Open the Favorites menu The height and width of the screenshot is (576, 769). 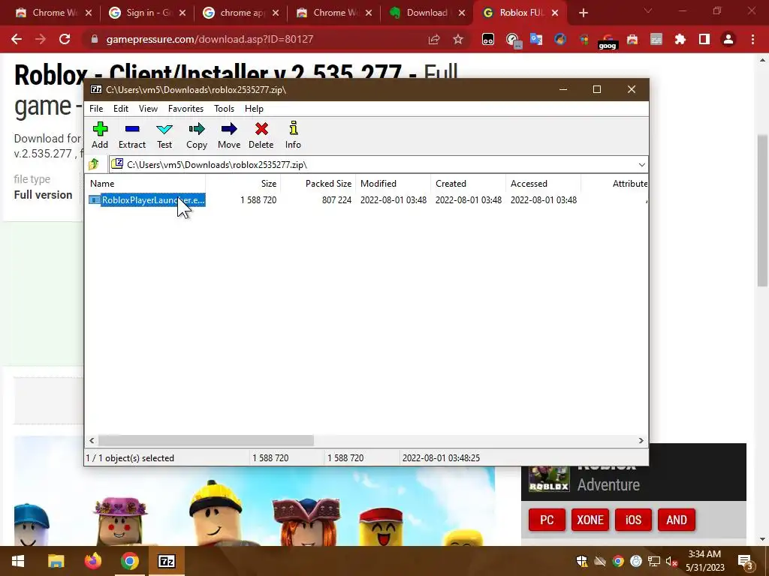(186, 109)
